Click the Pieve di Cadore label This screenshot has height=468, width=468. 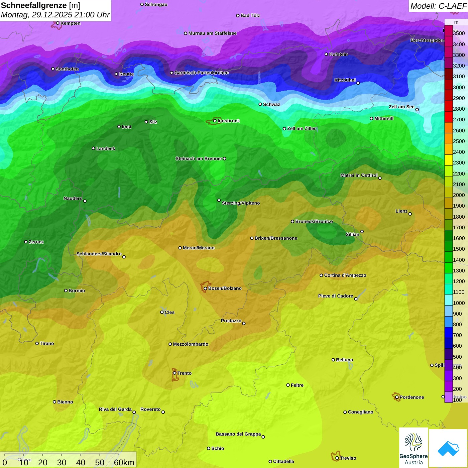(336, 296)
